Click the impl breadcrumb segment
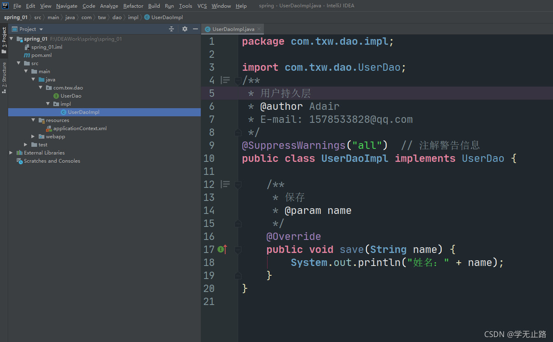 coord(133,17)
